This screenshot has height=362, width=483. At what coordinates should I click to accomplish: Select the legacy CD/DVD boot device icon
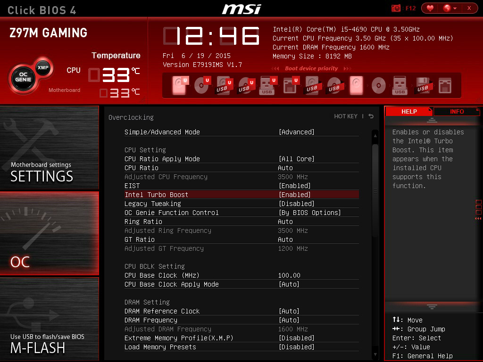pos(379,85)
